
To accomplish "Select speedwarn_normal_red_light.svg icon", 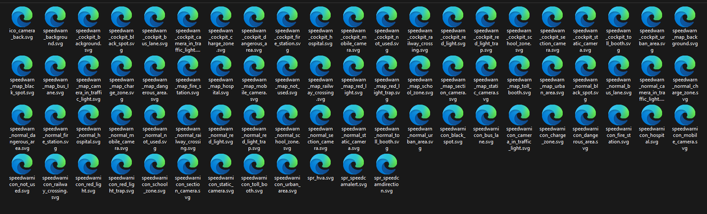I will coord(221,115).
